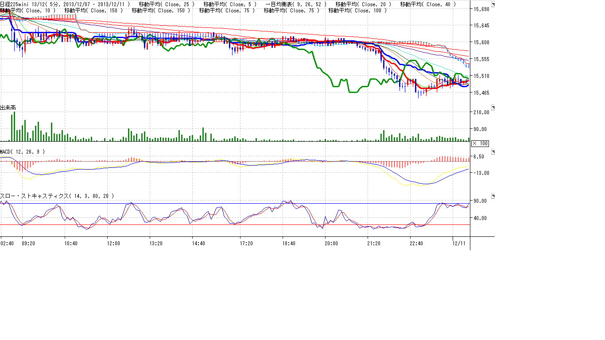Select the 移動平均( Close, 5 ) indicator label
605x340 pixels.
[229, 4]
